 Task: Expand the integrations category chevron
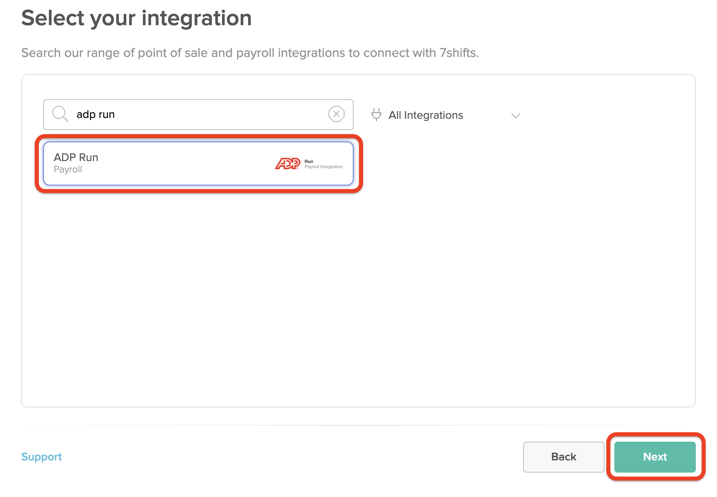tap(515, 116)
